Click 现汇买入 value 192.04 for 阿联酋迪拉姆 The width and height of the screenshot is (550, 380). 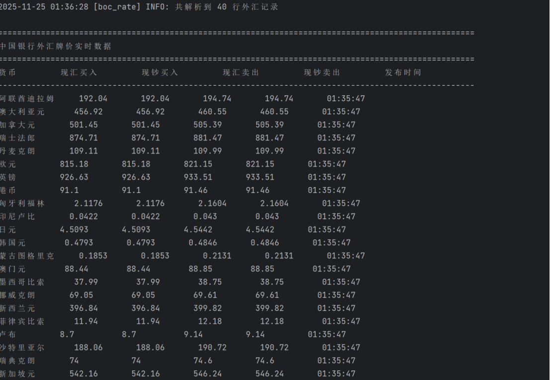point(93,99)
